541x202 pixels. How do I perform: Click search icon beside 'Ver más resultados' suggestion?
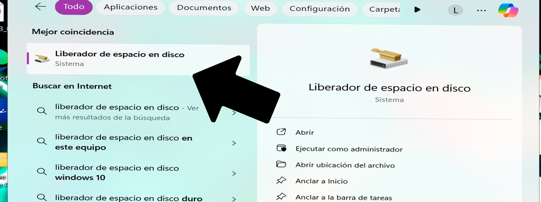click(42, 110)
